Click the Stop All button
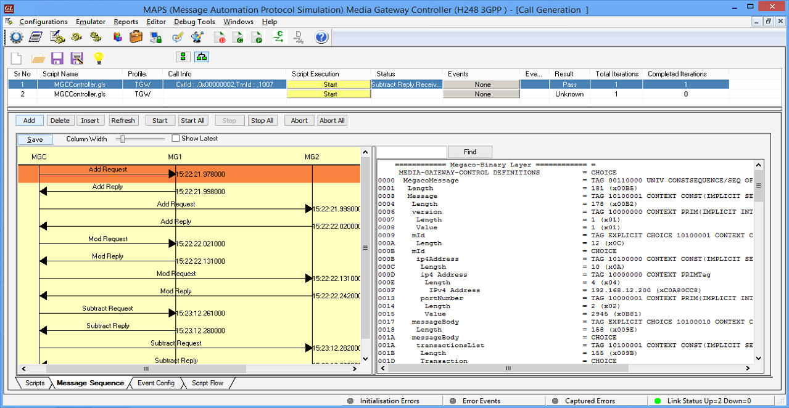789x408 pixels. [262, 120]
